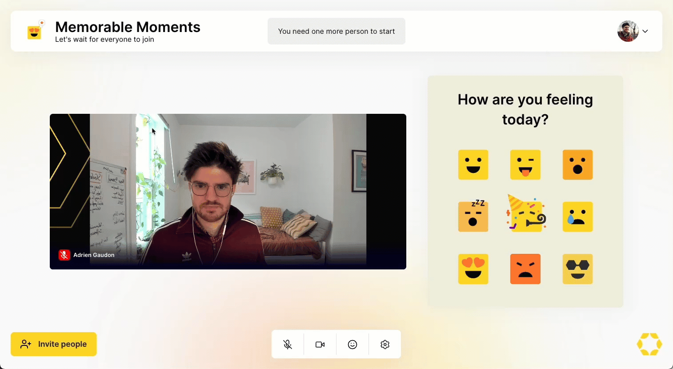This screenshot has width=673, height=369.
Task: Click the muted mic badge on Adrien's video
Action: (64, 255)
